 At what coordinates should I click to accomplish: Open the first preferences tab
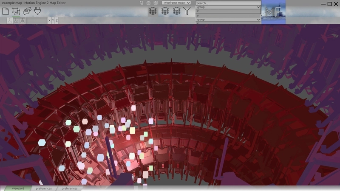(44, 188)
